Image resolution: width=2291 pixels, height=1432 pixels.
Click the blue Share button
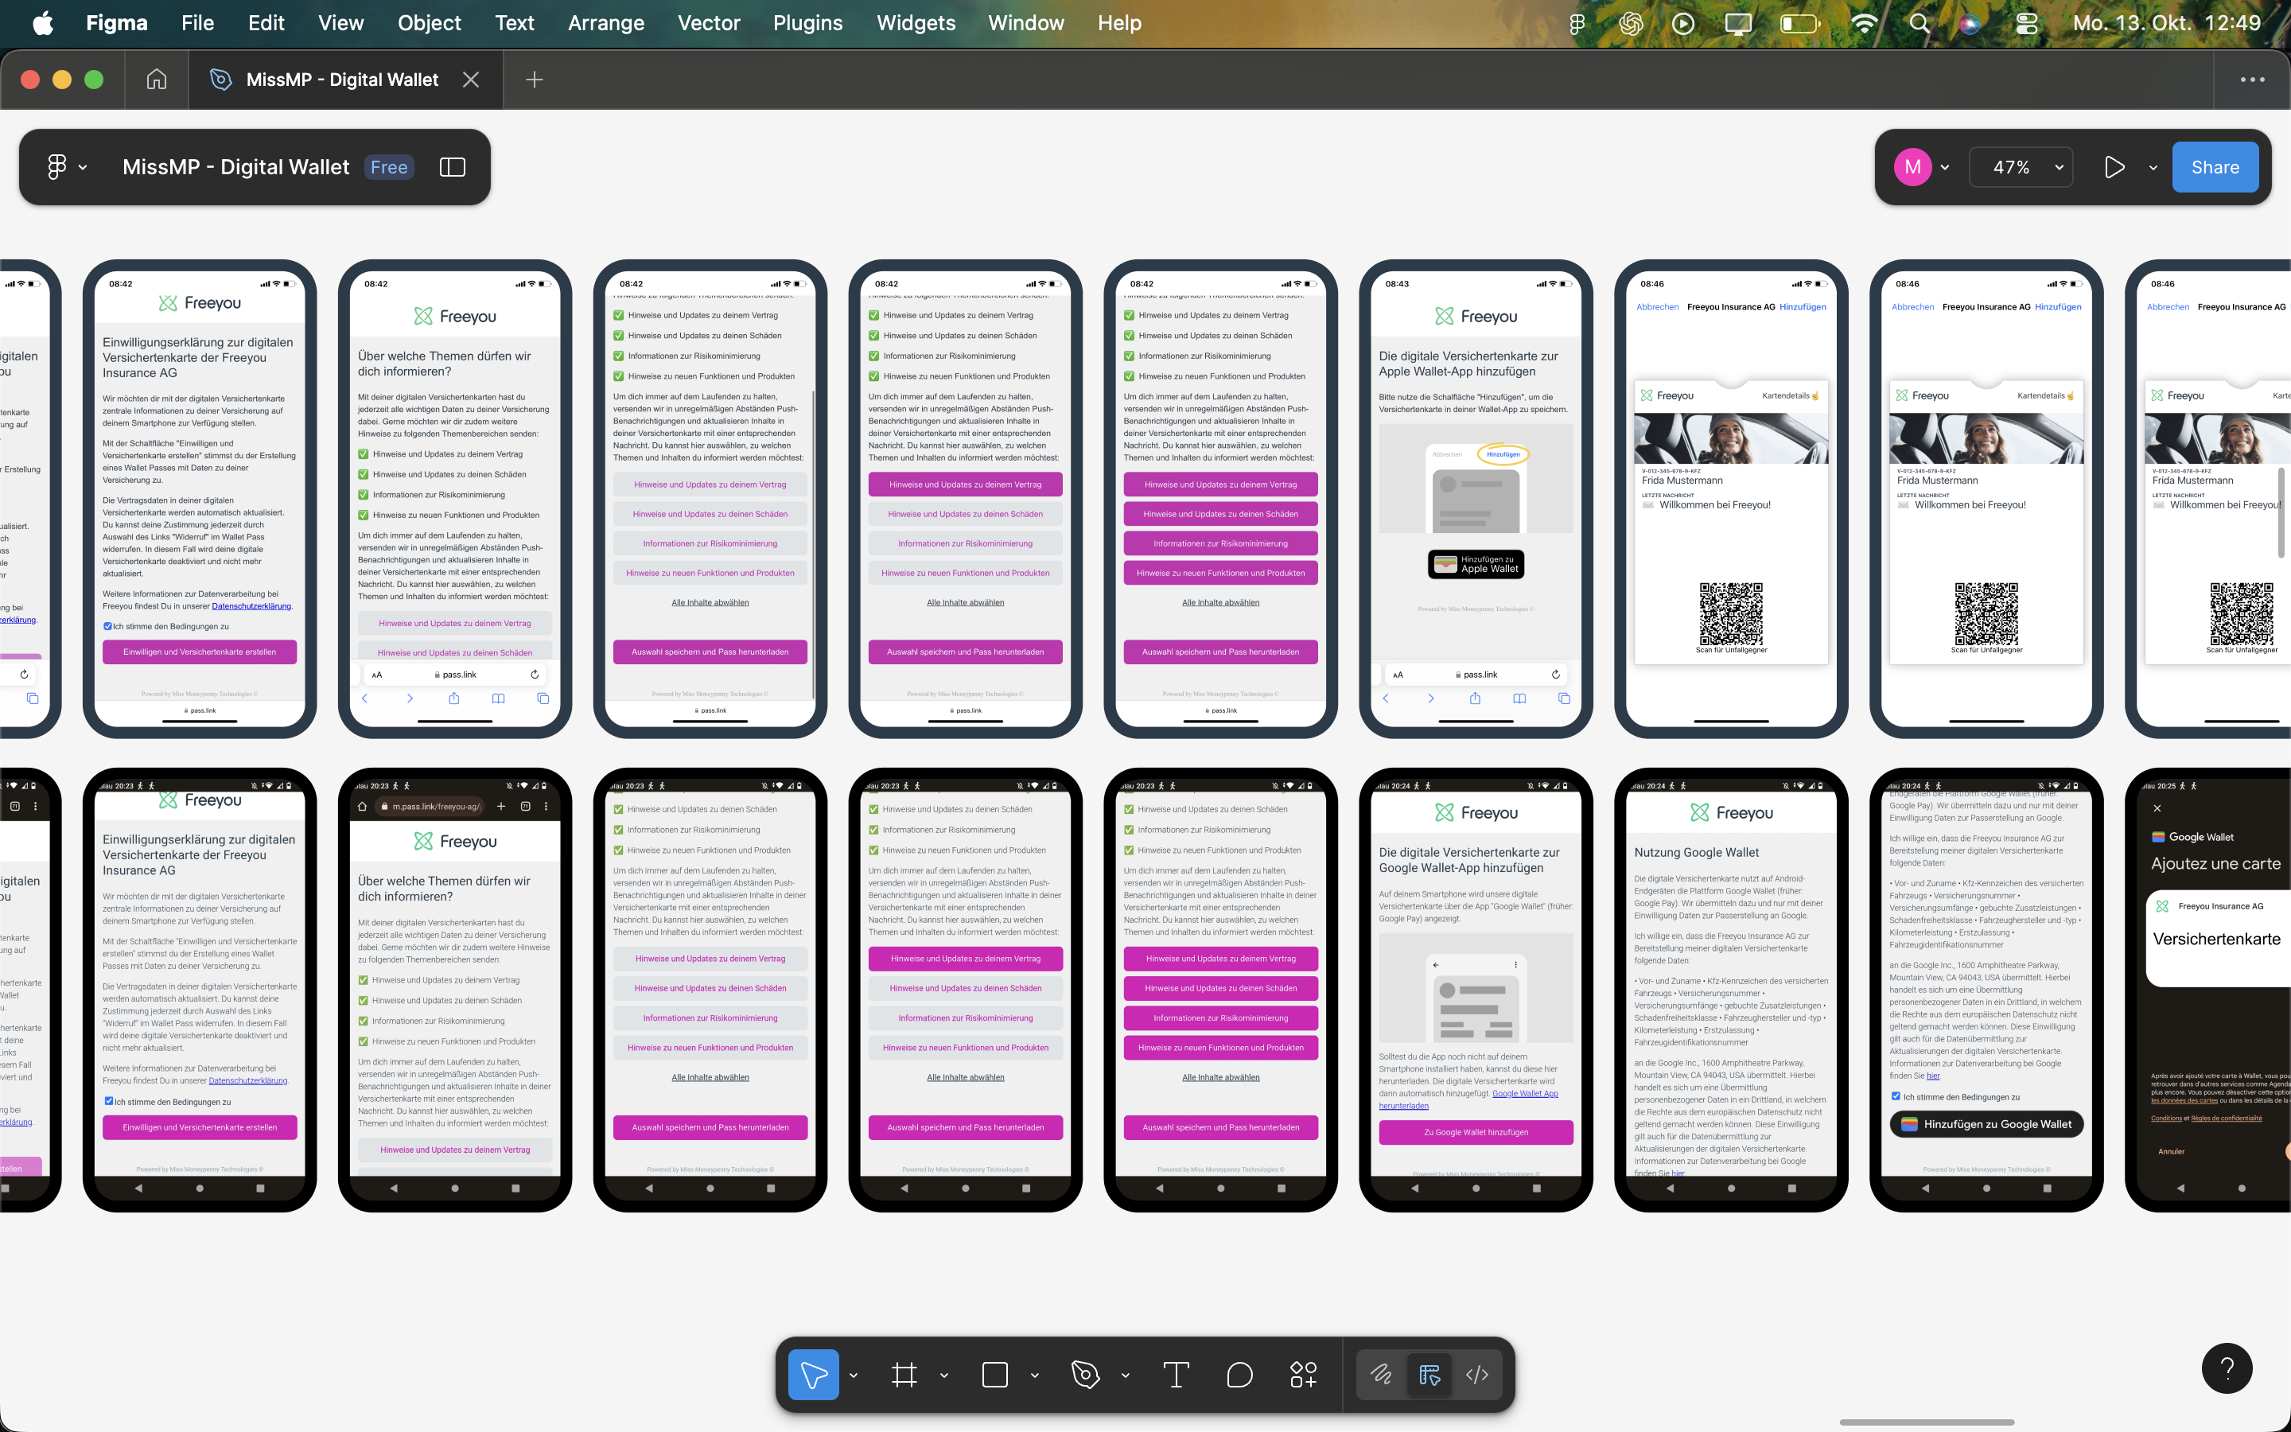(2215, 168)
